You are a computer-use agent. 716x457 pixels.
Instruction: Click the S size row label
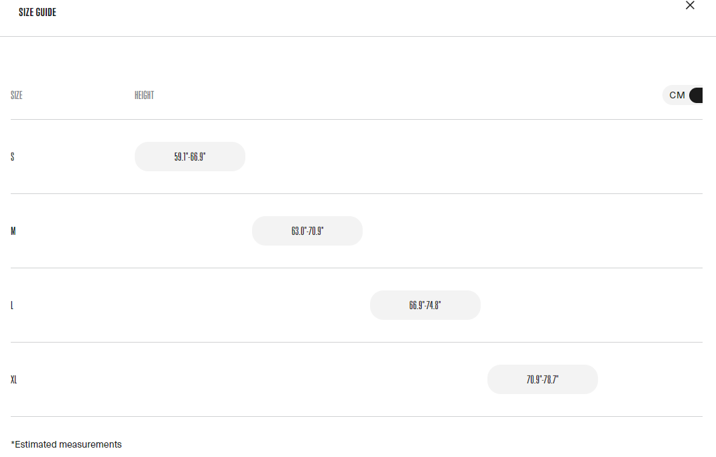click(x=13, y=157)
